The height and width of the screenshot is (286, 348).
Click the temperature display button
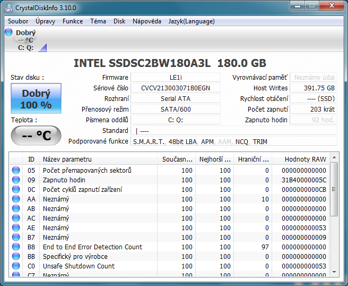click(36, 136)
